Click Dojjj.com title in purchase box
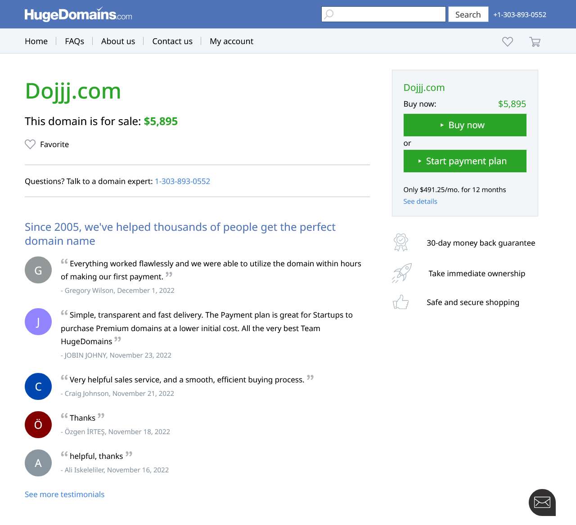 click(x=424, y=88)
